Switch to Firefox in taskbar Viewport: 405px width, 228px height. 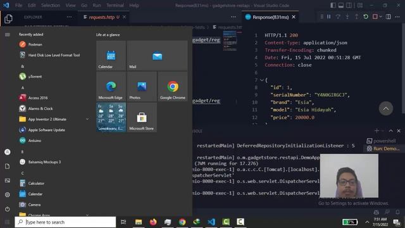coord(153,222)
